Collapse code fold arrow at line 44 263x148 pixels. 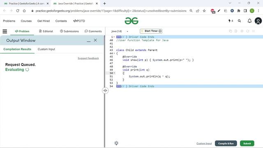pos(114,53)
